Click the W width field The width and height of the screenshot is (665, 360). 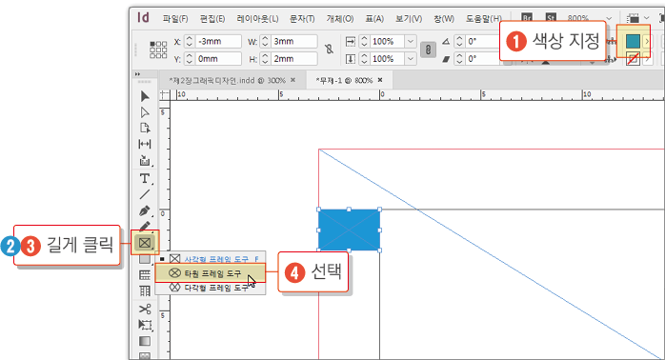tap(293, 41)
